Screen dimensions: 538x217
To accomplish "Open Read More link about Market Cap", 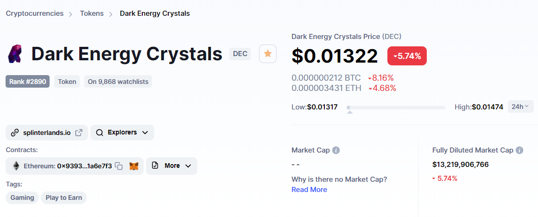I will (309, 190).
